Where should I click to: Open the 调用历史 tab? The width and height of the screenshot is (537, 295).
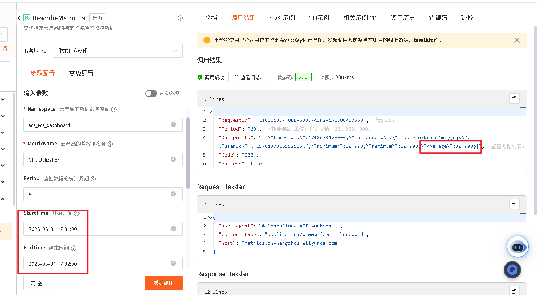tap(403, 18)
